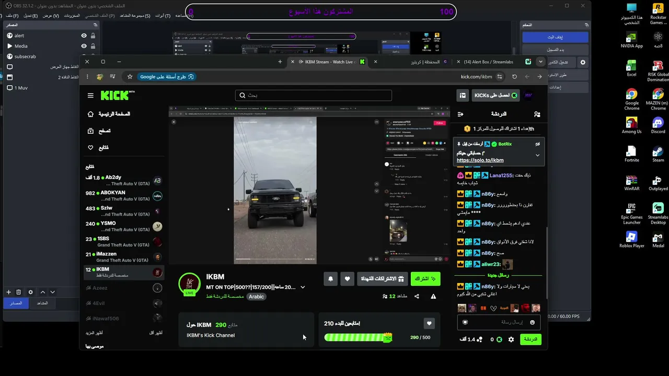Open the solo.to/ikbm link in chat
669x376 pixels.
coord(480,160)
